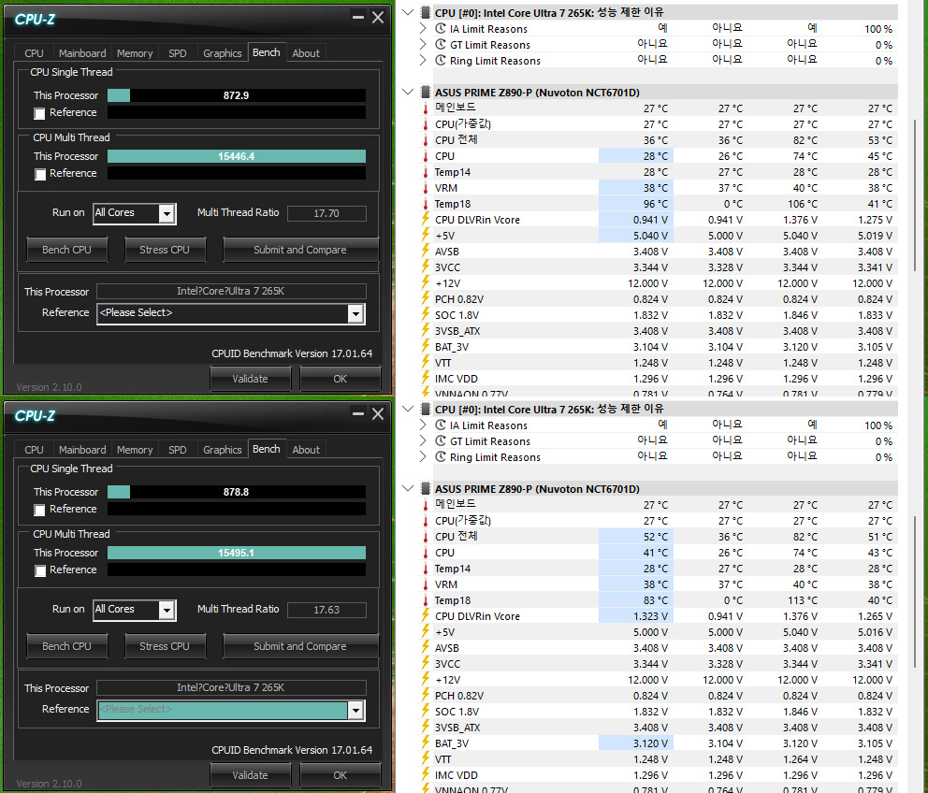
Task: Open SPD tab in lower CPU-Z
Action: click(x=177, y=450)
